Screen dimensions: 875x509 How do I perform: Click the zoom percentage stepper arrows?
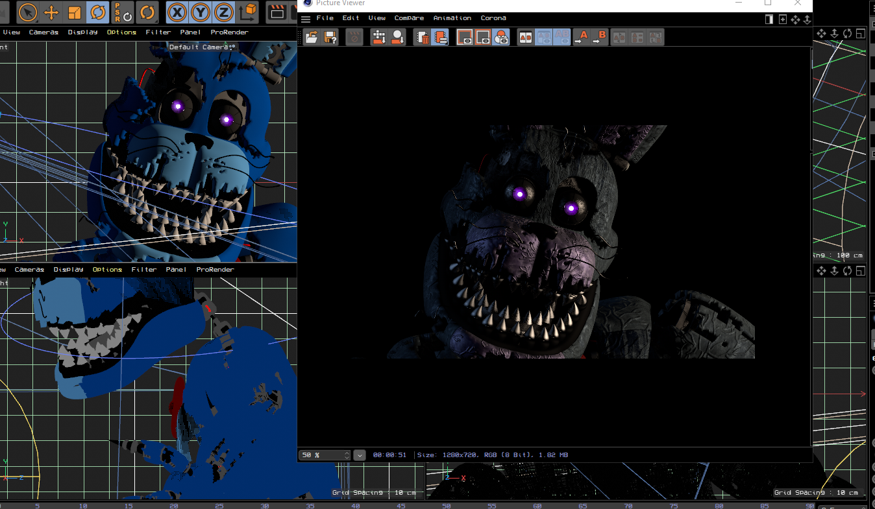347,455
